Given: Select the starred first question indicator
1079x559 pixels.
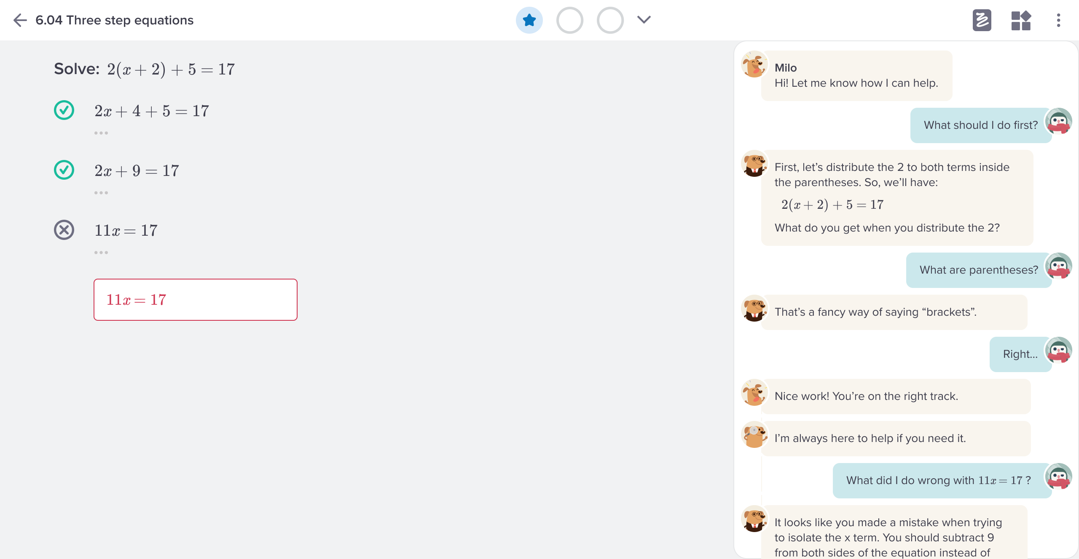Looking at the screenshot, I should (x=529, y=20).
